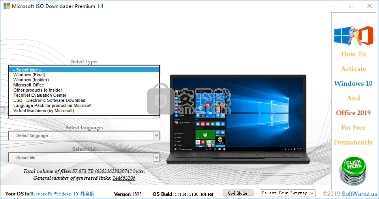The width and height of the screenshot is (379, 199).
Task: Expand the "Select file" dropdown arrow
Action: coord(156,158)
